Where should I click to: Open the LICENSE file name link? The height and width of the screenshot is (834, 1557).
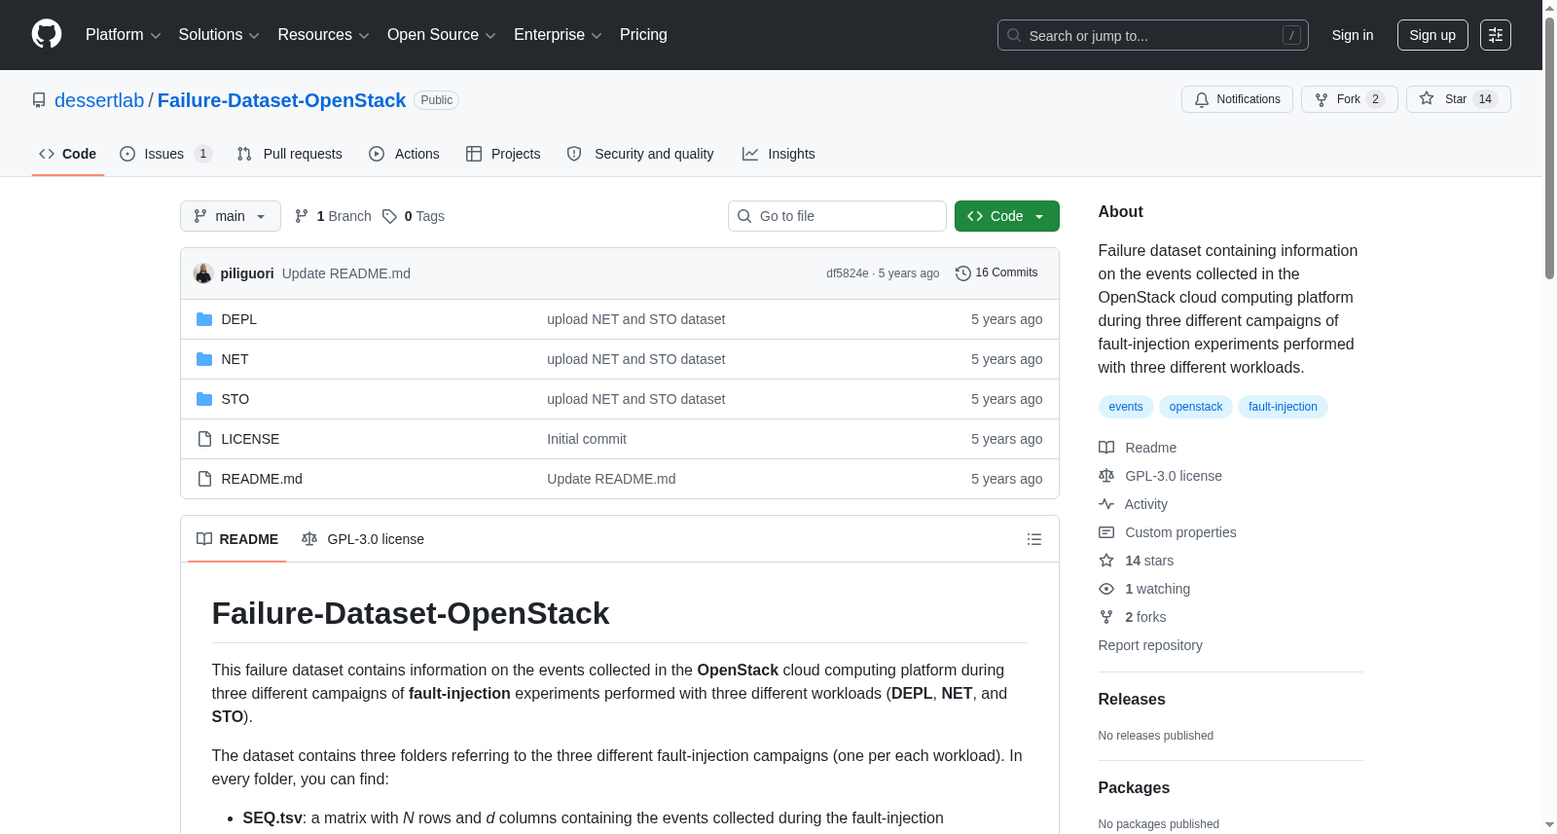[x=250, y=439]
